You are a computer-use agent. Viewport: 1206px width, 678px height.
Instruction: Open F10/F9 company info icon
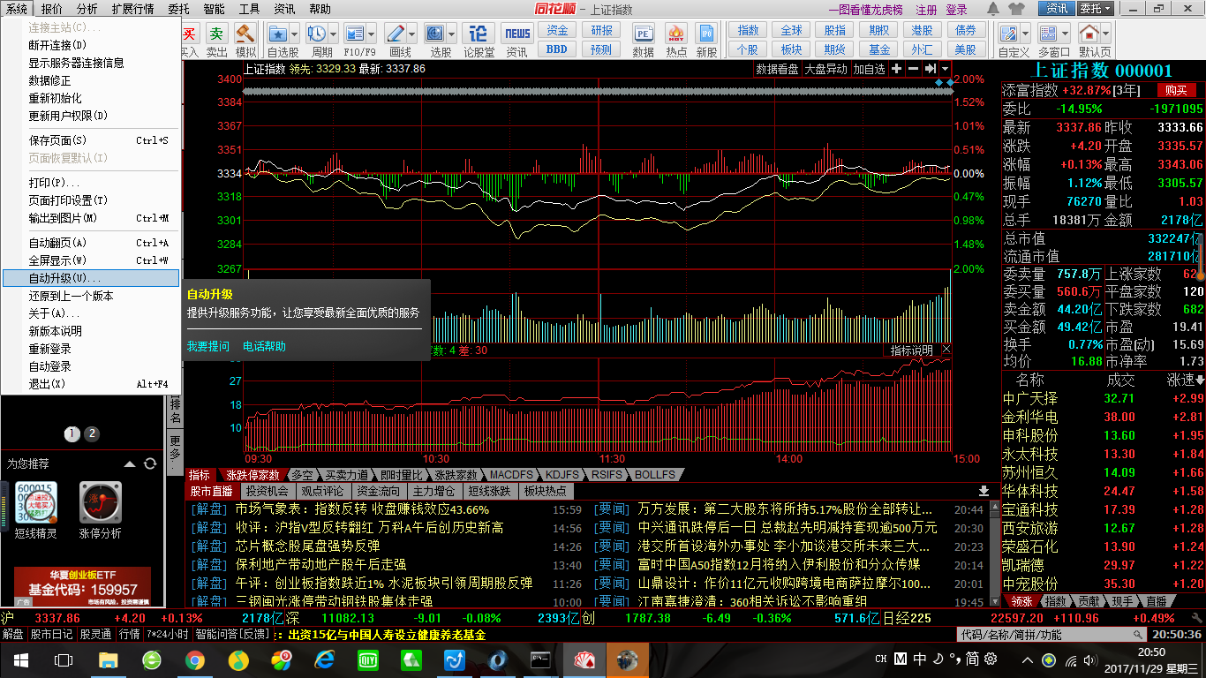(355, 34)
